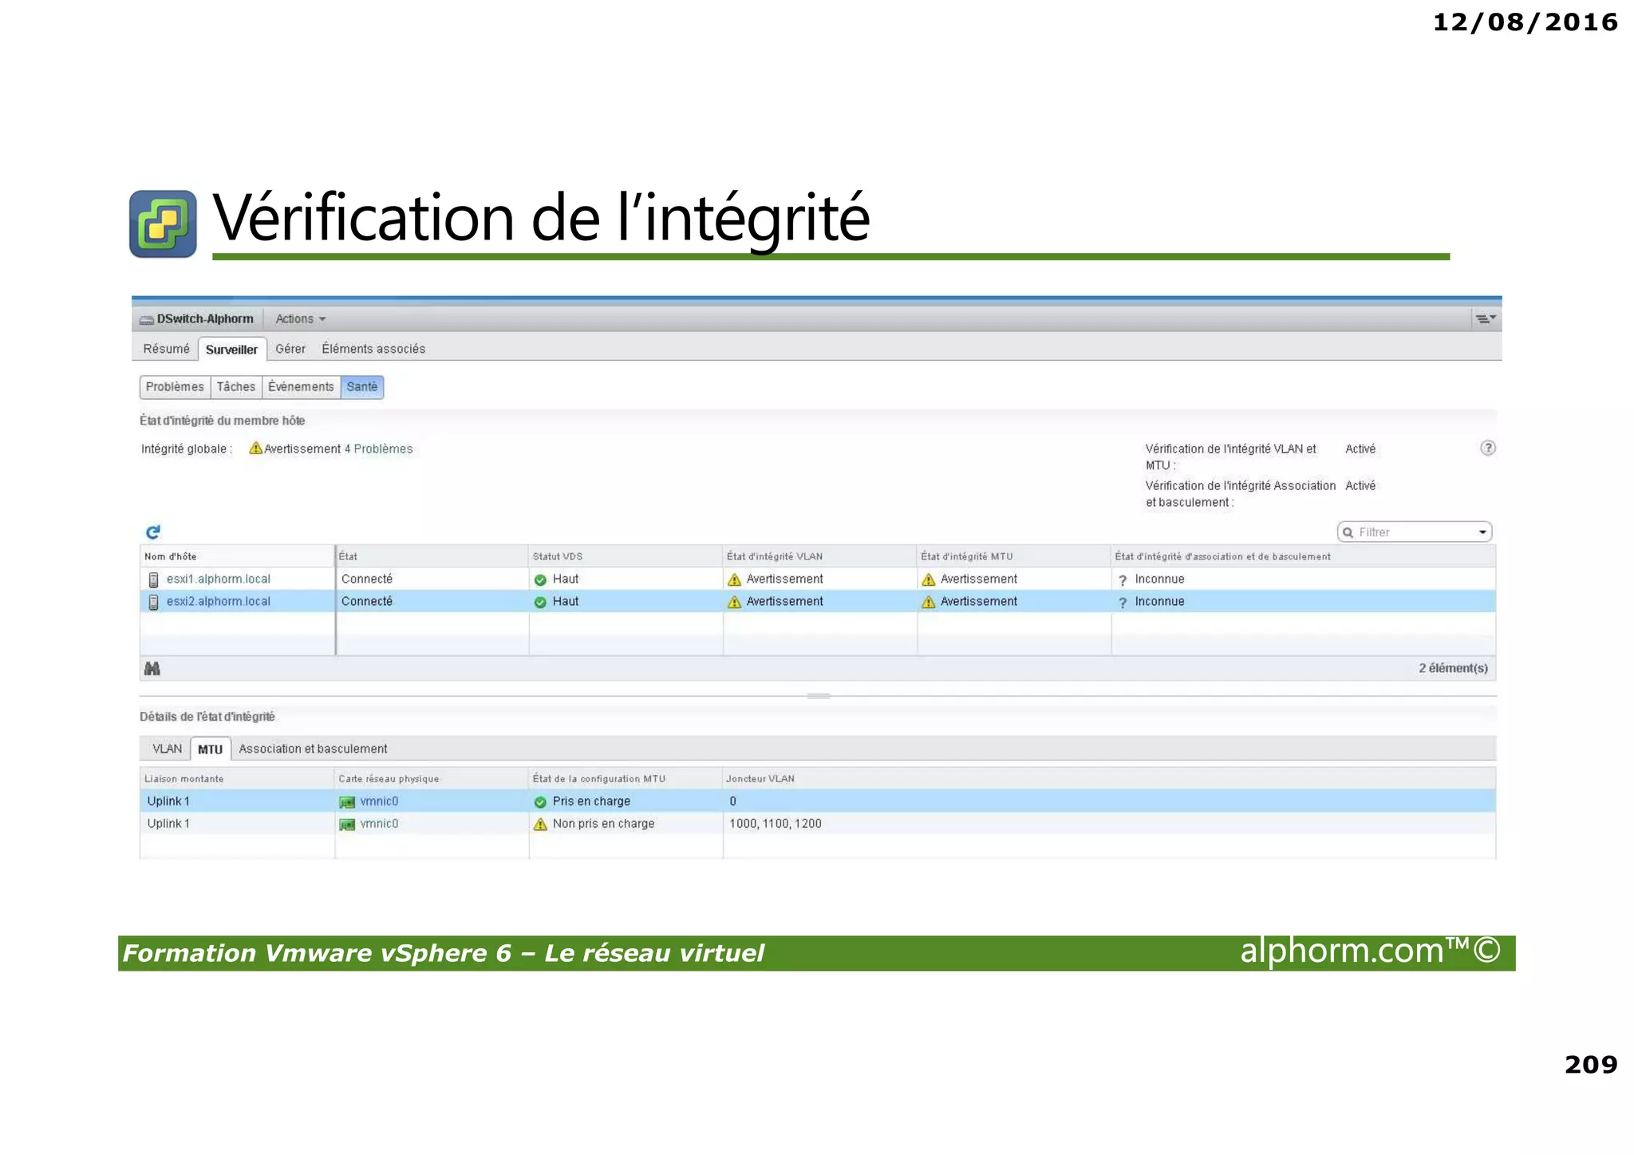Click VLAN warning icon in esxi2 row
Image resolution: width=1634 pixels, height=1155 pixels.
735,602
